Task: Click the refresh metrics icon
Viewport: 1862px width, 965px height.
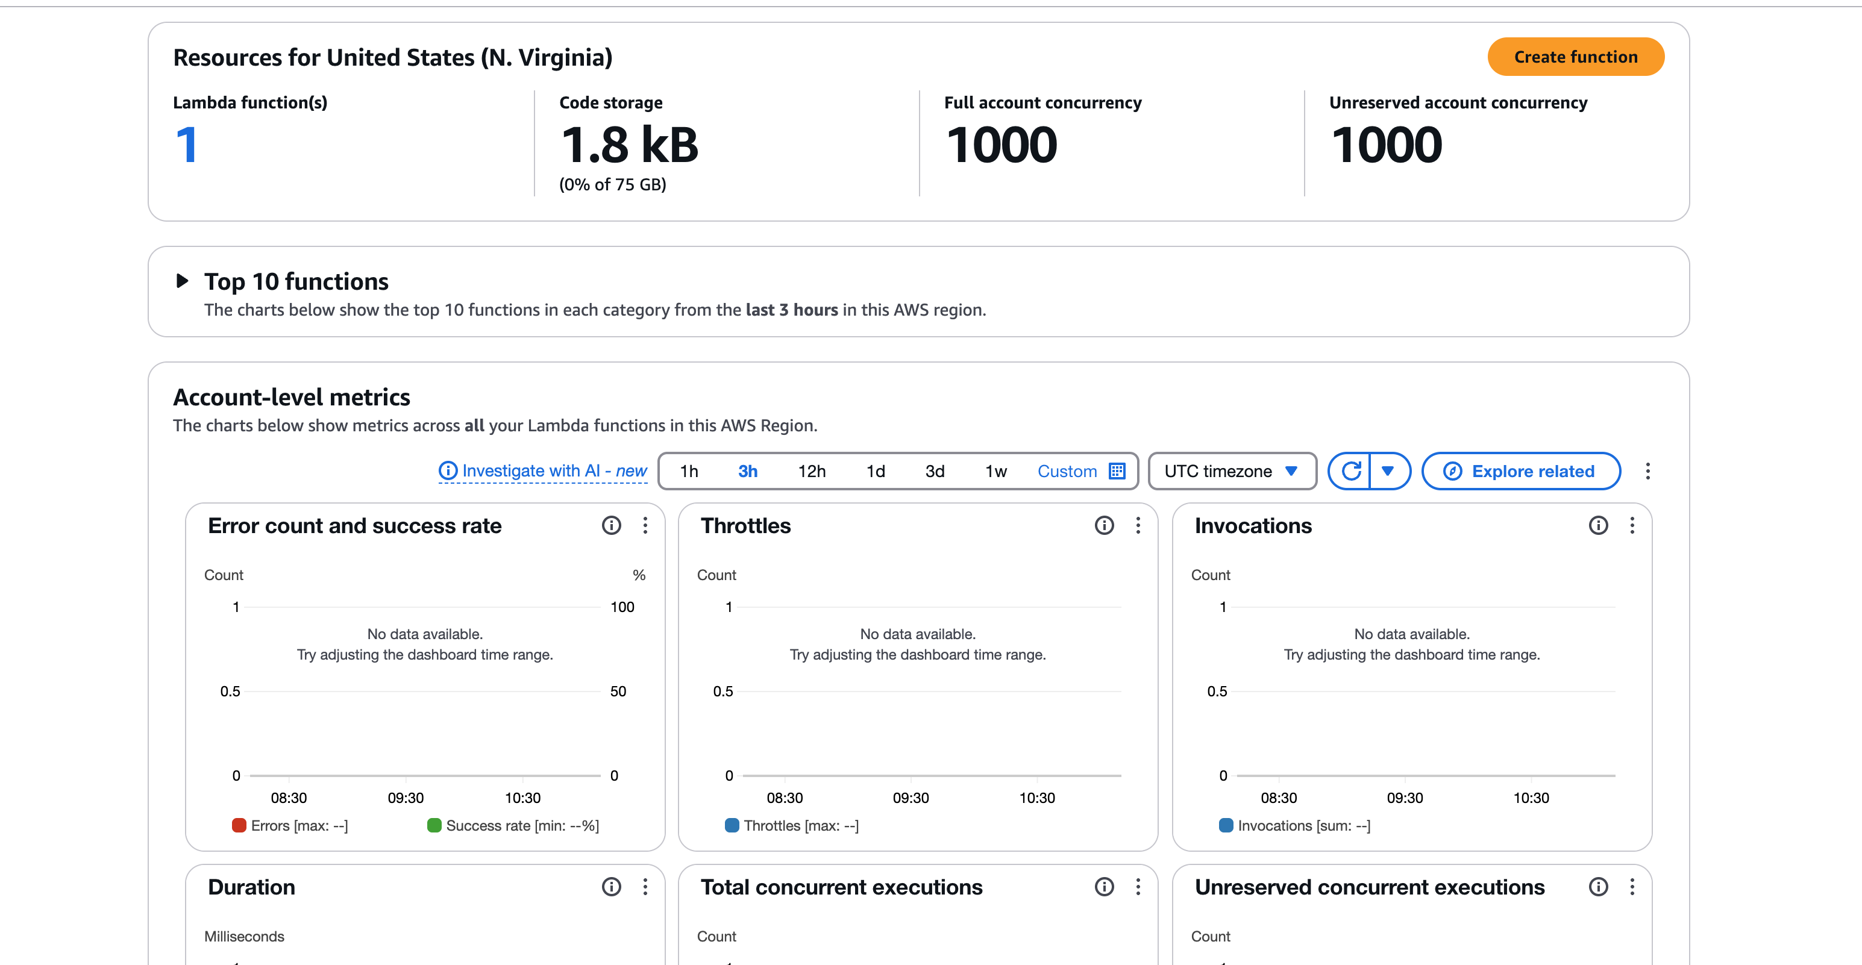Action: pos(1350,471)
